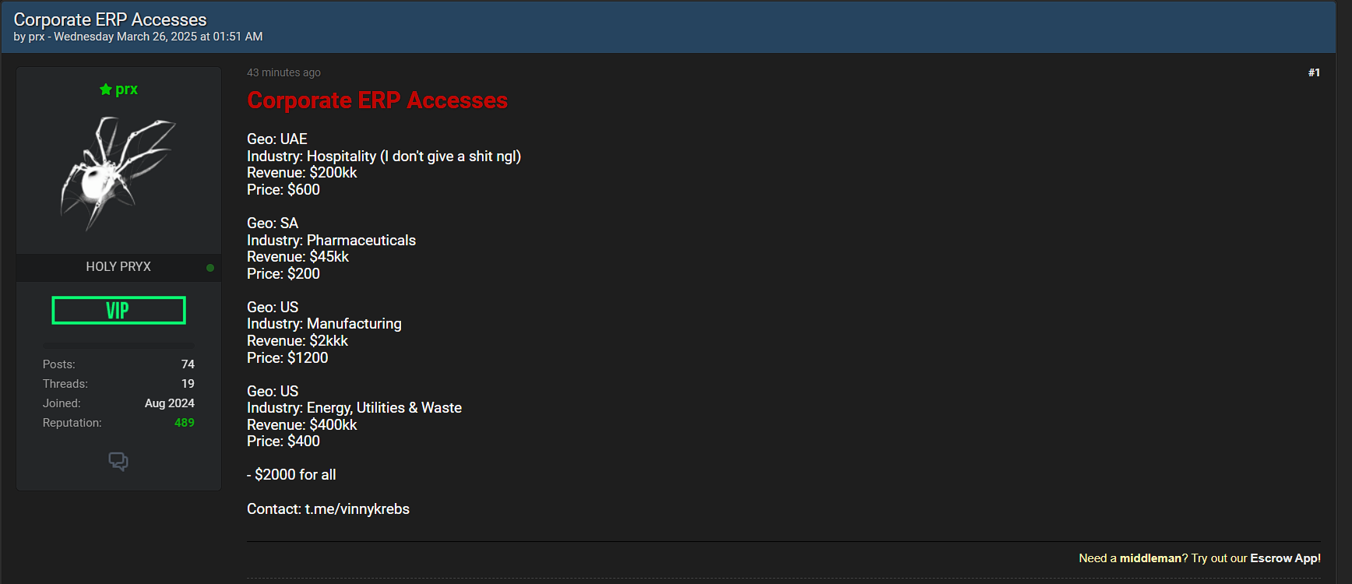Click the Posts count 74
Image resolution: width=1352 pixels, height=584 pixels.
point(188,364)
